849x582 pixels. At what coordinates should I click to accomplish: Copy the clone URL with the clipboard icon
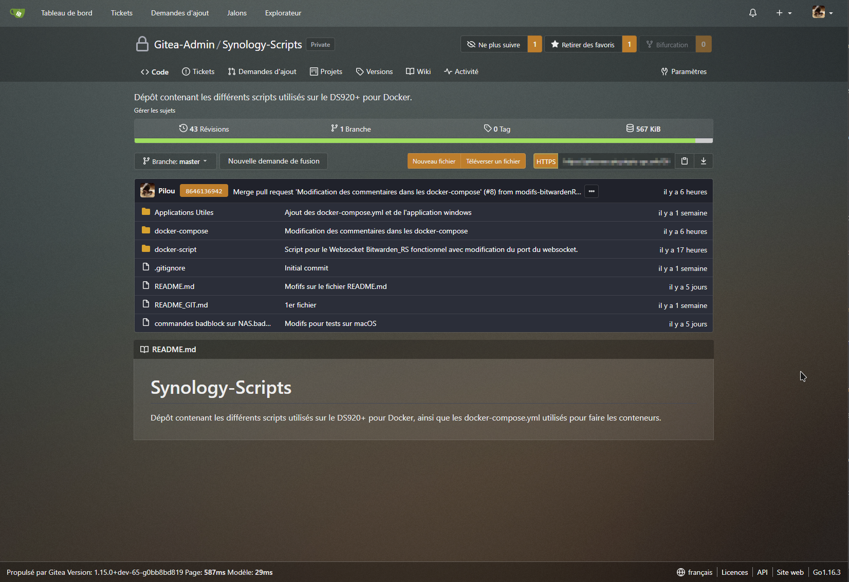(x=684, y=161)
